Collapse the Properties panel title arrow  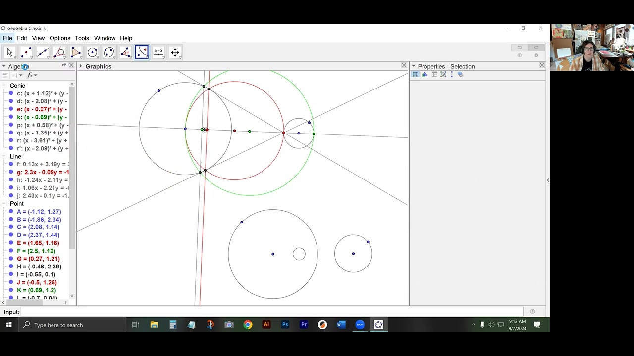414,66
